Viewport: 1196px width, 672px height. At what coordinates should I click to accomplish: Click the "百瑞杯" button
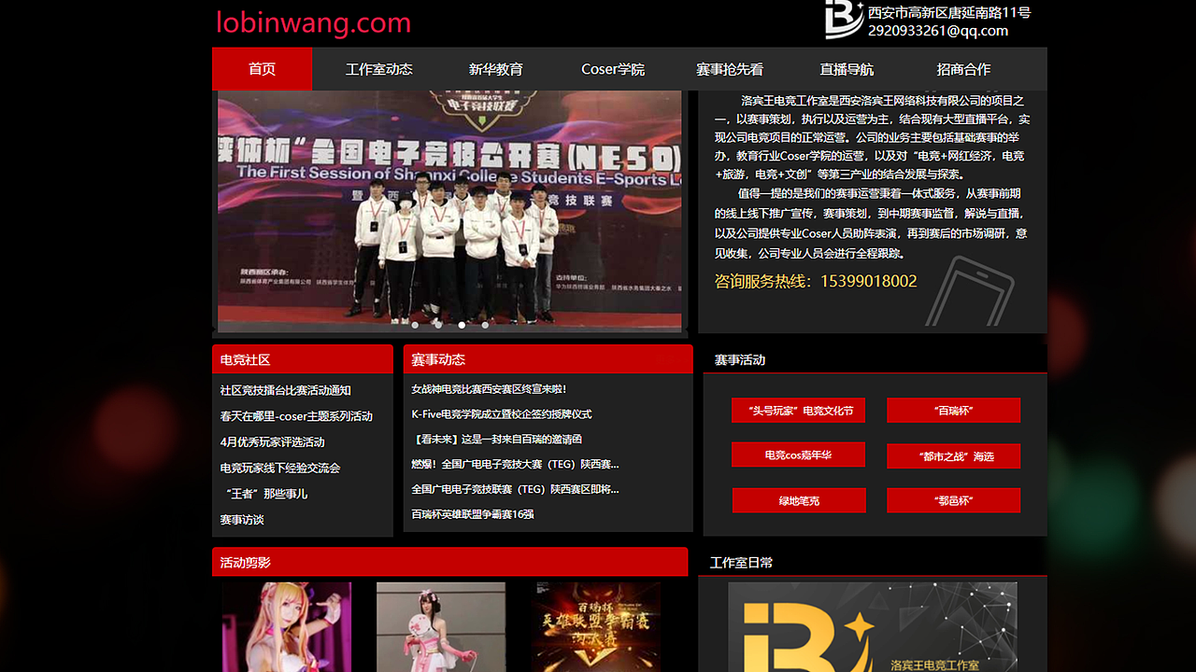tap(953, 411)
